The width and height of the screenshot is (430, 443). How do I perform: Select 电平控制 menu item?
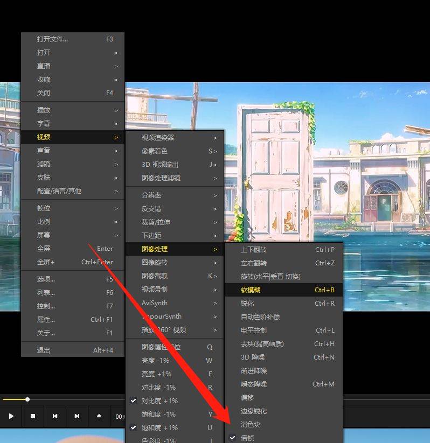pos(284,331)
